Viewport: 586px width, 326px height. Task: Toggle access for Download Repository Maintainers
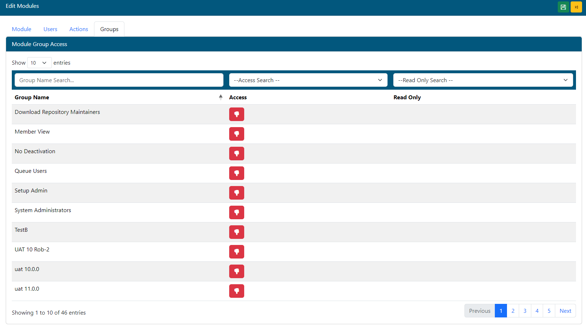(x=236, y=114)
